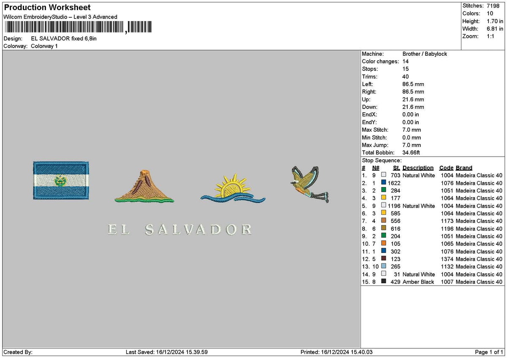The width and height of the screenshot is (507, 358).
Task: Click the Machine value Brother / Babylock
Action: coord(425,54)
